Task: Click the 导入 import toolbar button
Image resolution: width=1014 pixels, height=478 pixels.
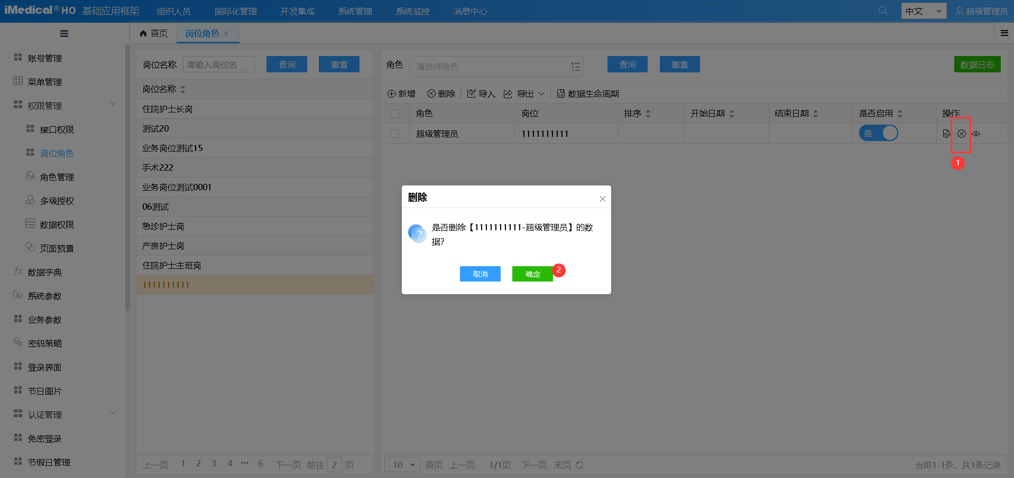Action: coord(481,93)
